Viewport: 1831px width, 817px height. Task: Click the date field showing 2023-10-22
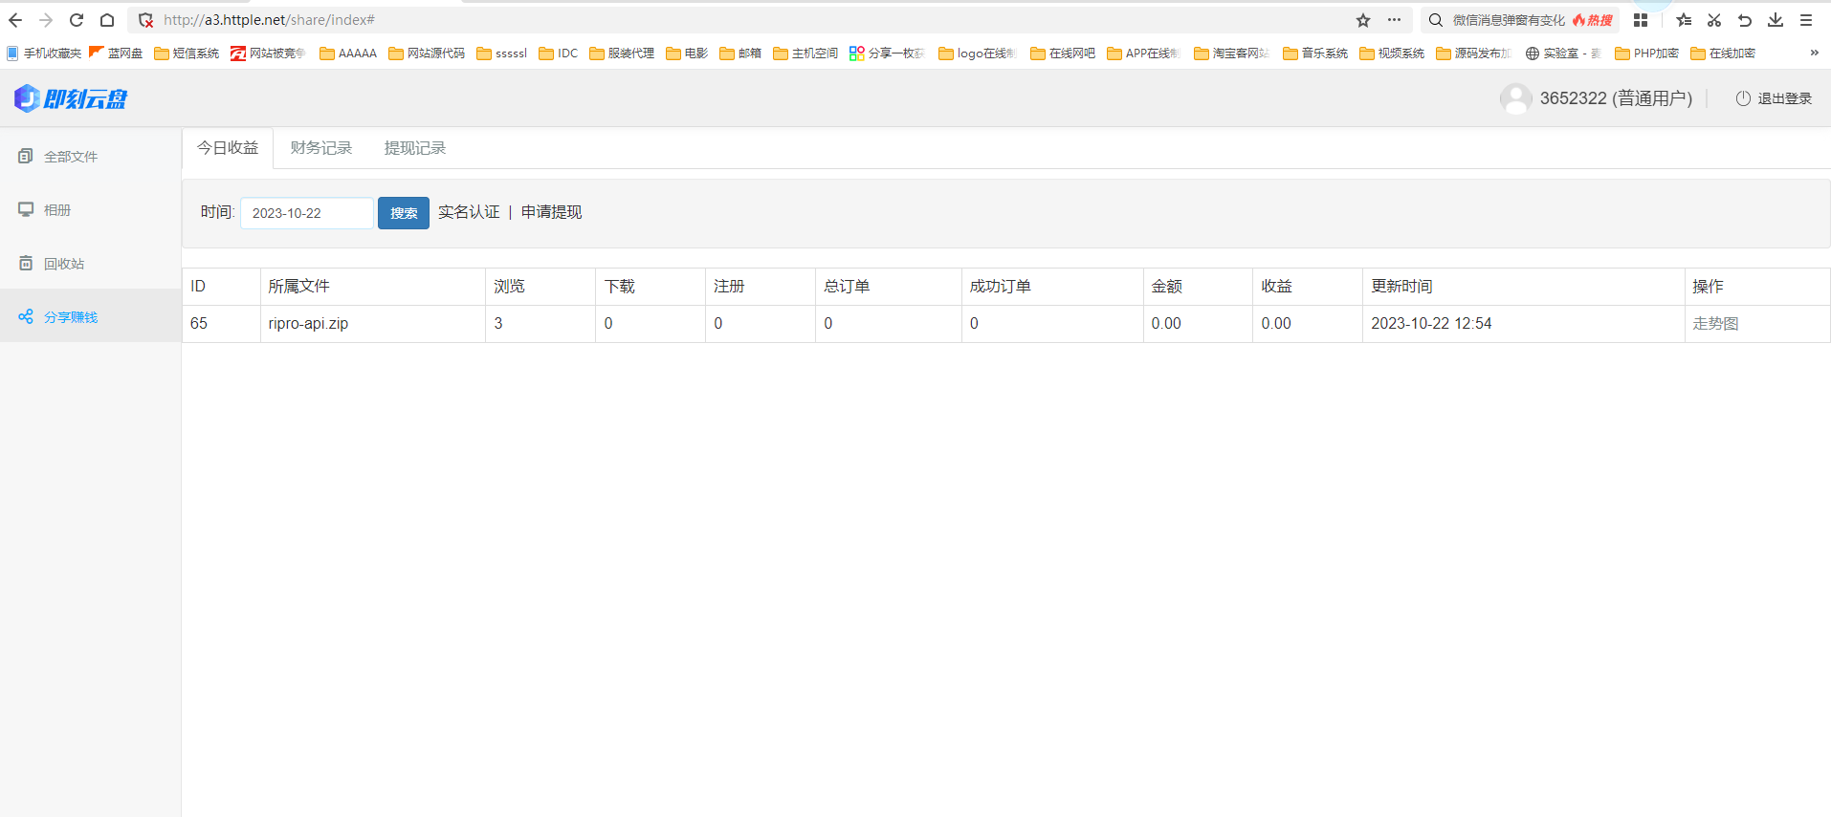click(x=307, y=213)
